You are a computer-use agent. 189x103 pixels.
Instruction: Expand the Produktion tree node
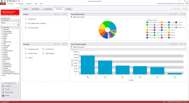tap(2, 68)
